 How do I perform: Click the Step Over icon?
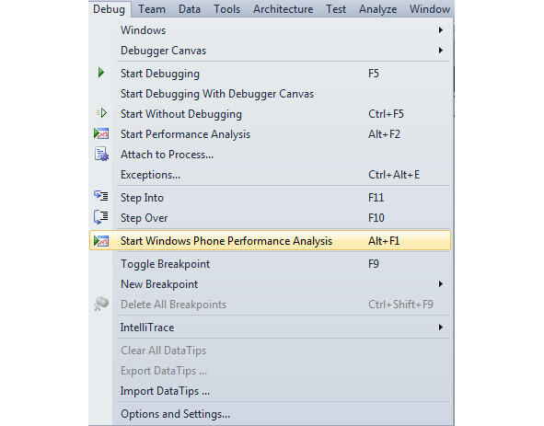tap(101, 217)
